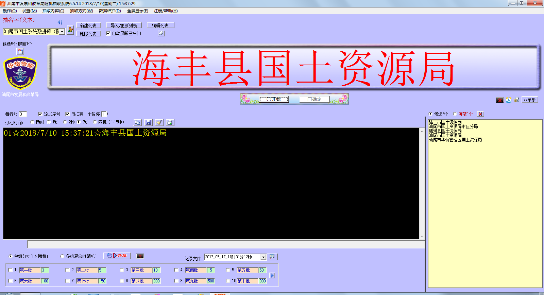Screen dimensions: 544x295
Task: Select 多组复合(N随机) radio button
Action: 62,256
